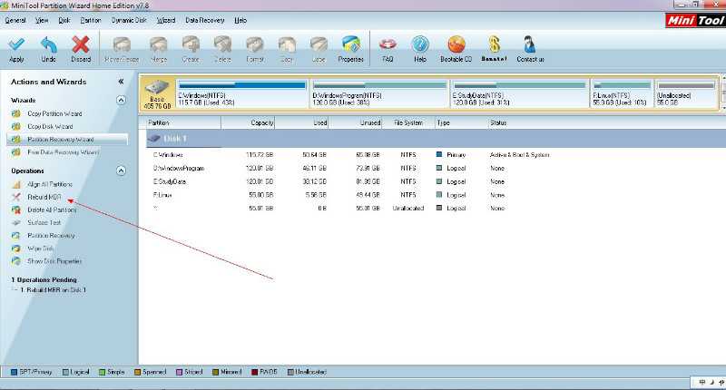Select the Disk 1 header row
Viewport: 726px width, 390px height.
pyautogui.click(x=436, y=139)
